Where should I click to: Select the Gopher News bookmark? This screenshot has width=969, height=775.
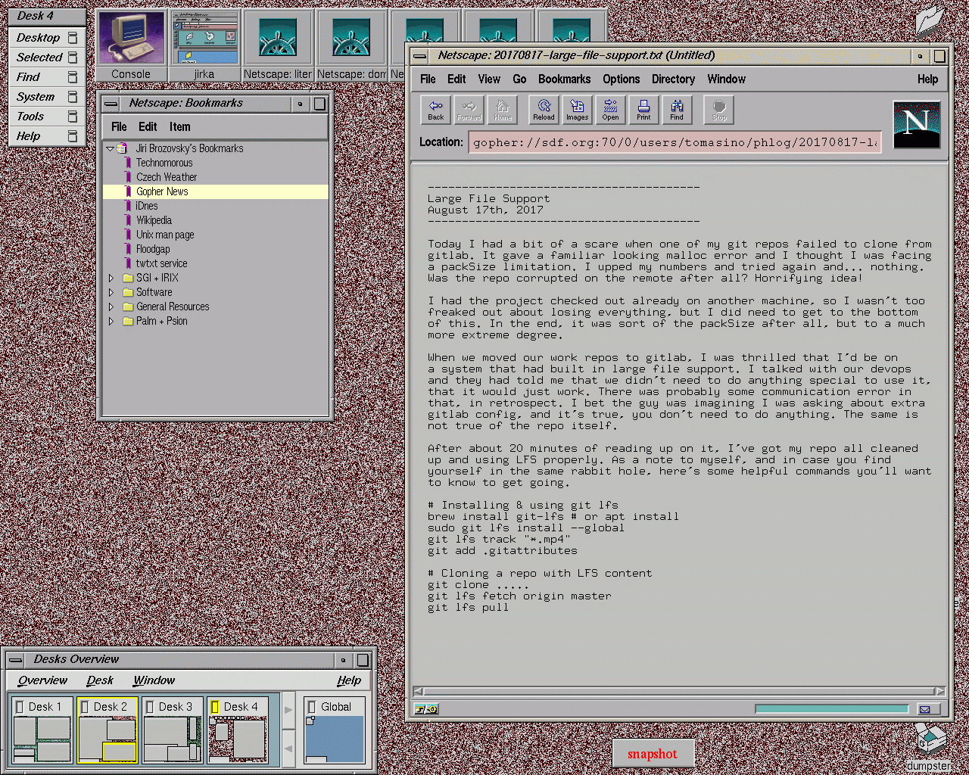coord(162,191)
